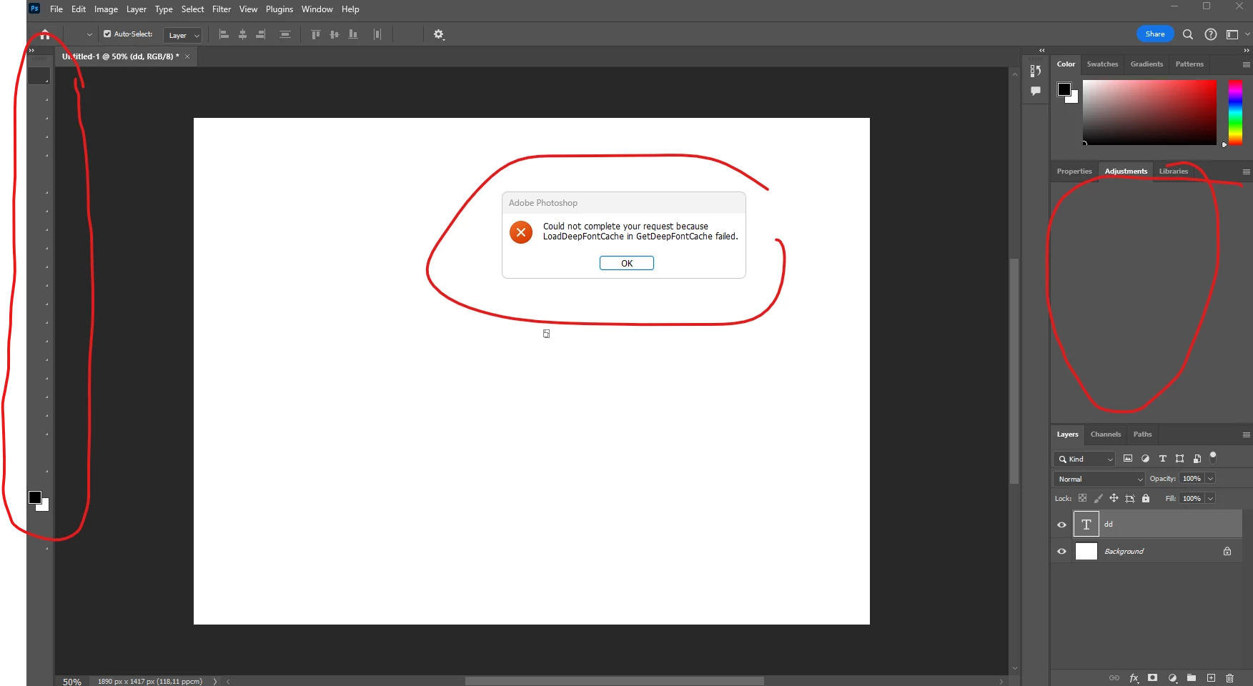Screen dimensions: 1253x686
Task: Lock artboard nesting icon
Action: pos(1130,498)
